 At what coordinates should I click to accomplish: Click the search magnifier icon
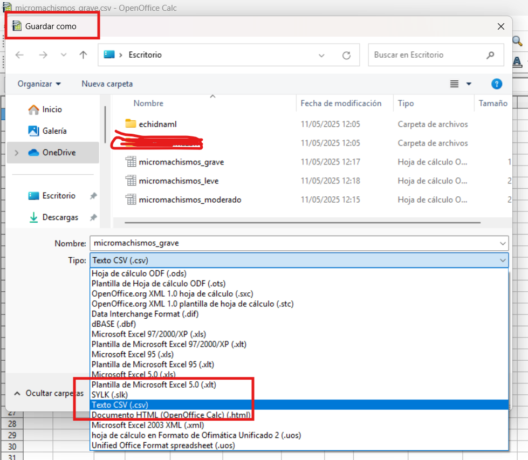coord(491,55)
